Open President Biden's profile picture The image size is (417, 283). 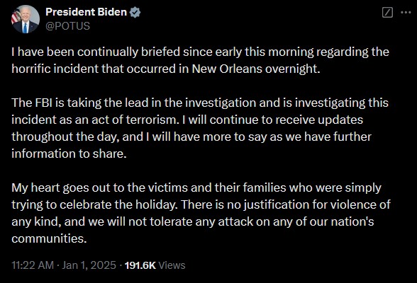click(26, 19)
